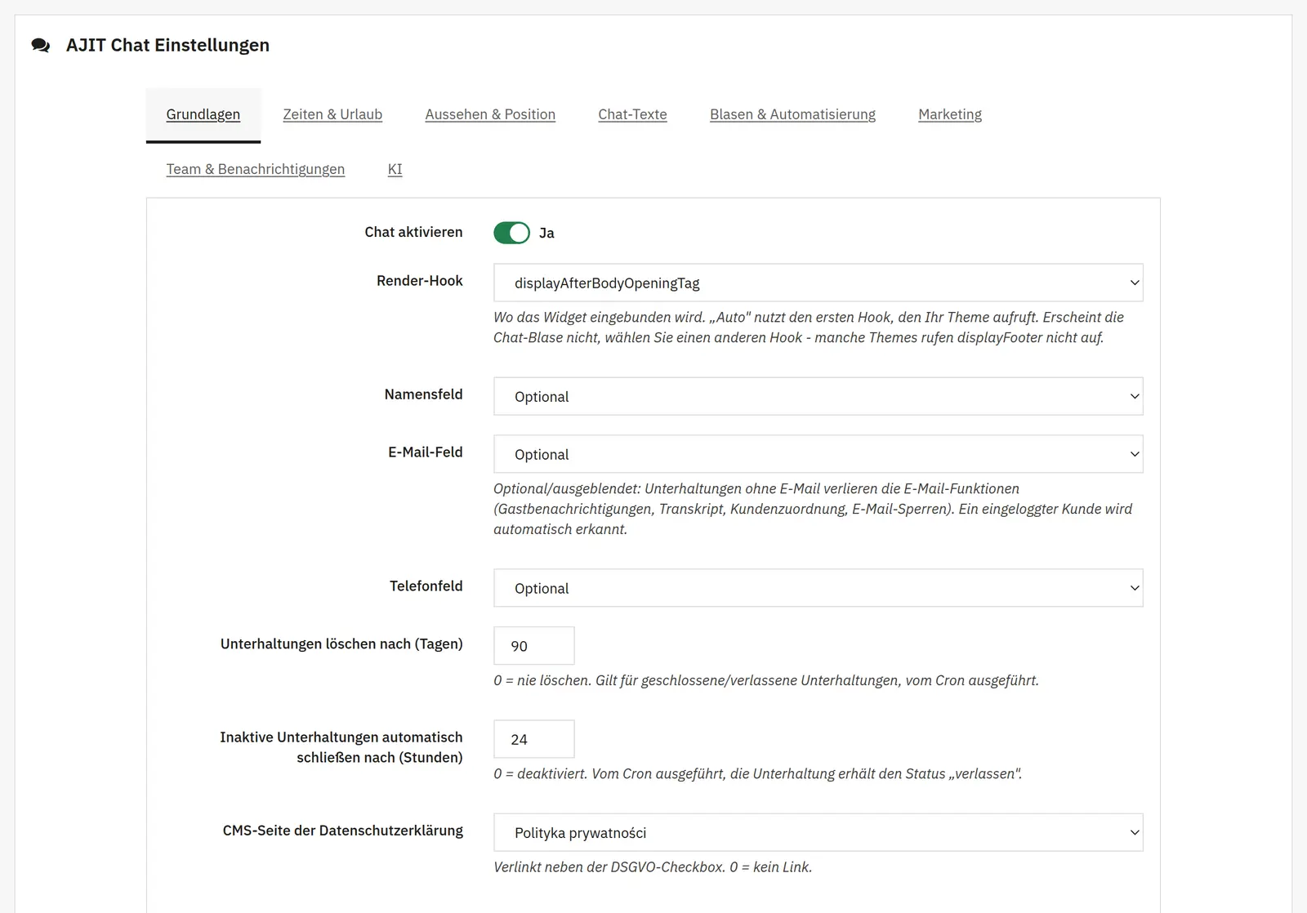The width and height of the screenshot is (1307, 913).
Task: Open the Namensfeld dropdown
Action: 818,396
